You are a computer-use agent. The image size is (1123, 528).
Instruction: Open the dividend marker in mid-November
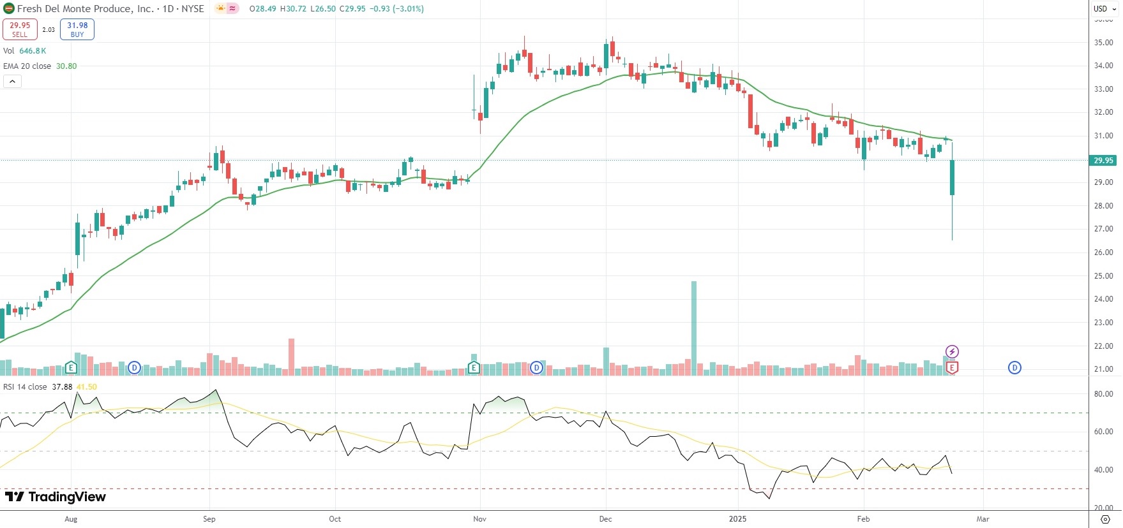pos(536,367)
